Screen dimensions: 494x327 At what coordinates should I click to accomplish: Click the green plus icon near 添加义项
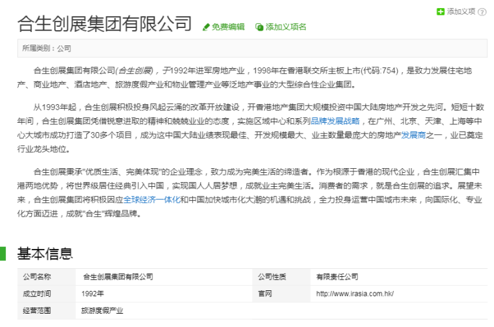441,11
